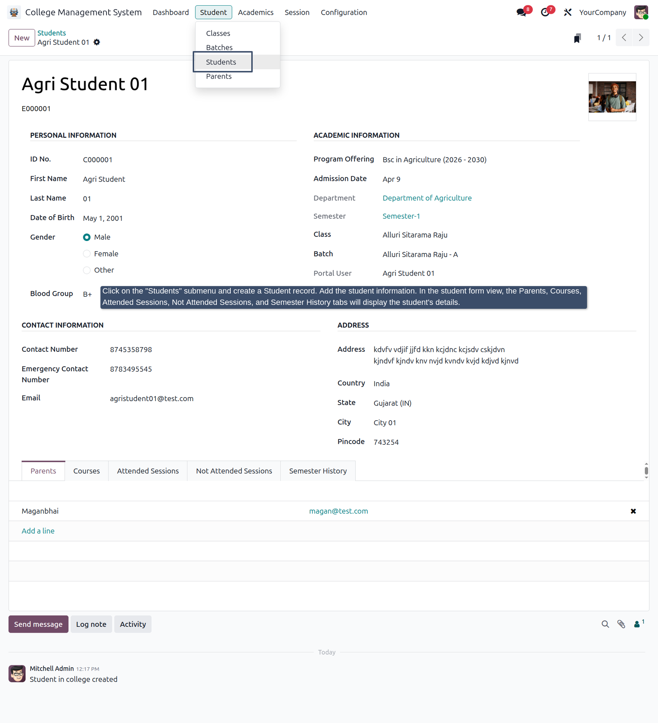Viewport: 658px width, 723px height.
Task: Open the Blood Group selection
Action: [87, 294]
